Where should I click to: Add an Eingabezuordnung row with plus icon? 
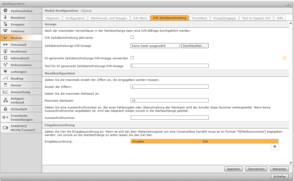click(275, 147)
